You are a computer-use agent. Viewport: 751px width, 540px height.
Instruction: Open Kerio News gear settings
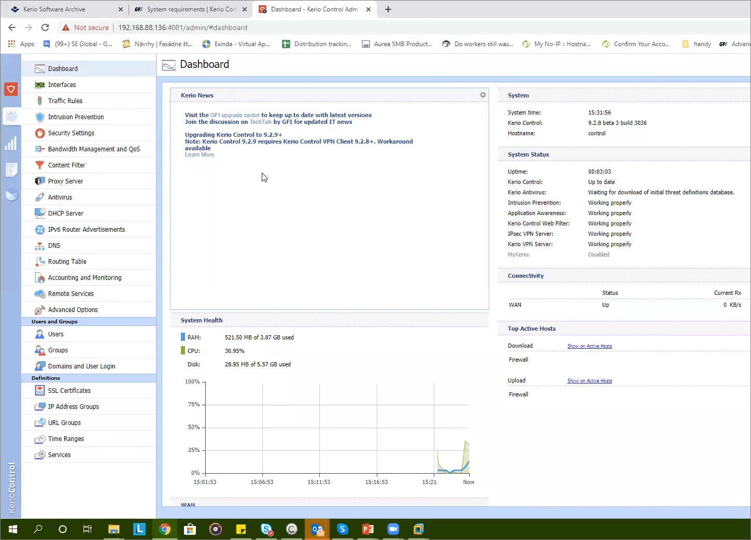click(x=483, y=95)
